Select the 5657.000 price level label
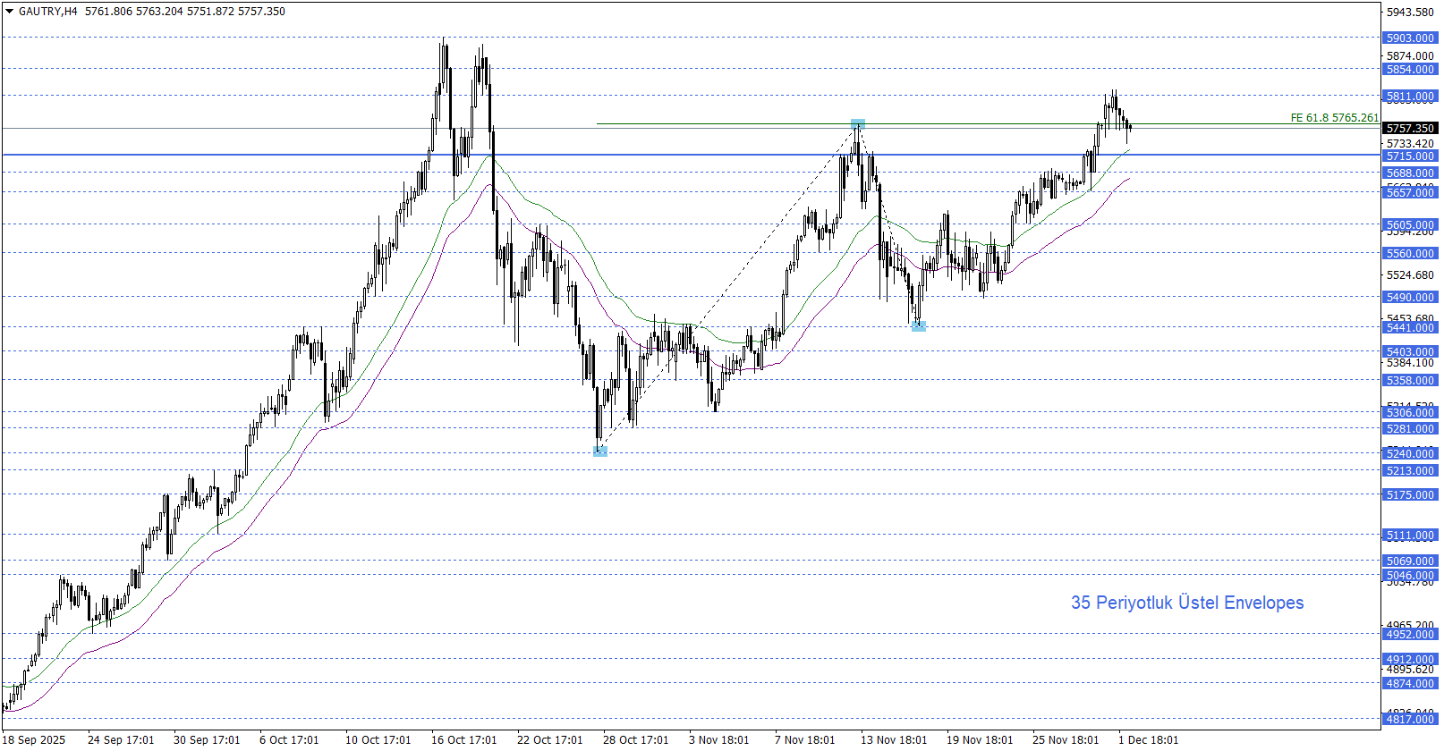 point(1410,193)
